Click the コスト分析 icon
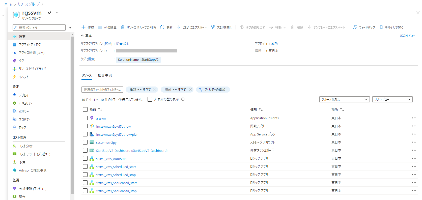 [x=15, y=146]
